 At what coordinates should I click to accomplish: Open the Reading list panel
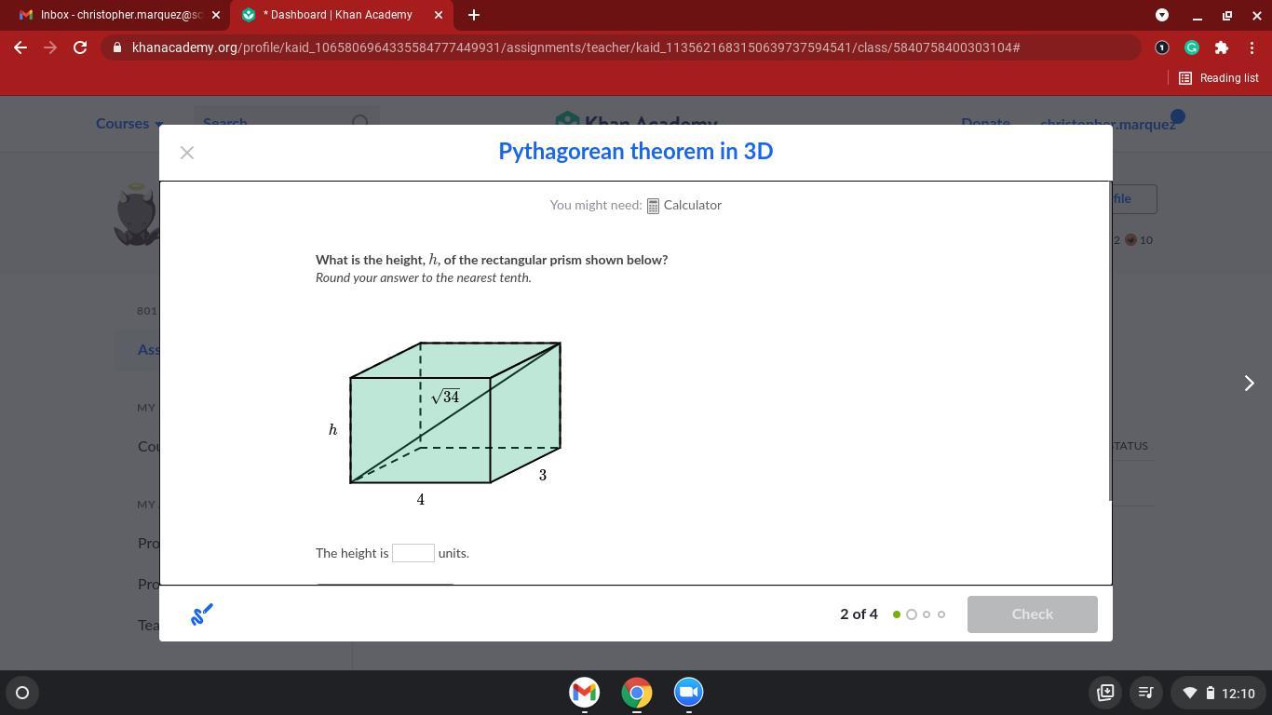(1218, 78)
